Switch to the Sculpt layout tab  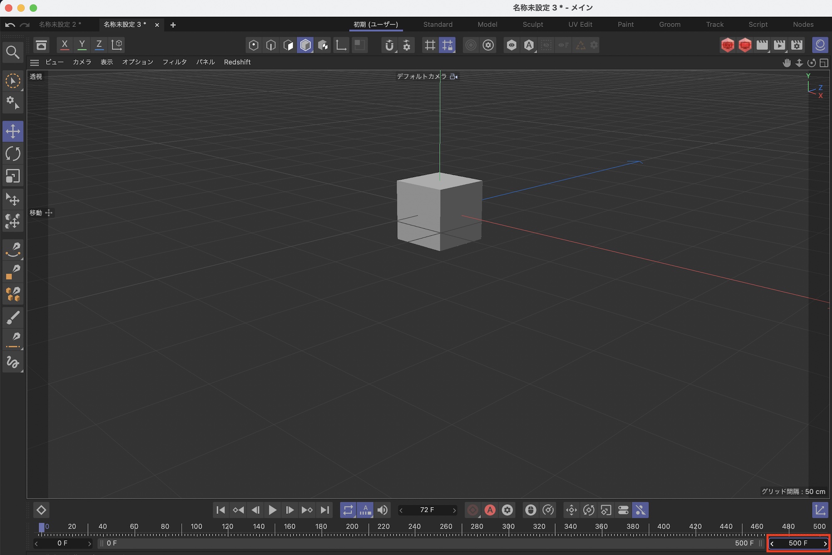pyautogui.click(x=532, y=25)
